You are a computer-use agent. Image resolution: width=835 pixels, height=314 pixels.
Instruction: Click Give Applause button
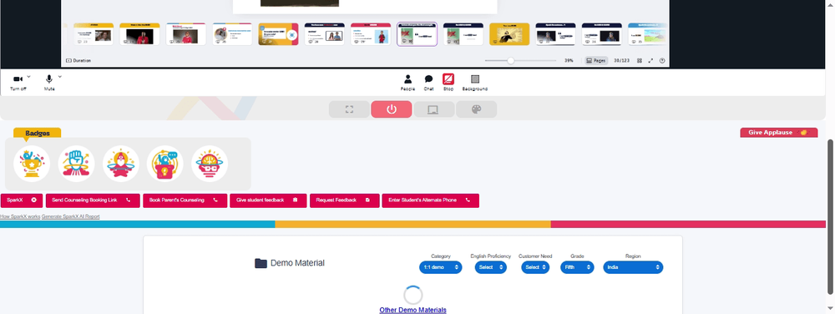pyautogui.click(x=778, y=133)
